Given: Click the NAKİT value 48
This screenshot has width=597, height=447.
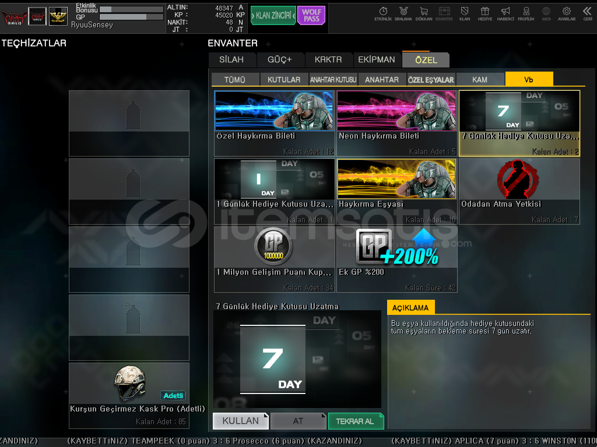Looking at the screenshot, I should tap(229, 23).
